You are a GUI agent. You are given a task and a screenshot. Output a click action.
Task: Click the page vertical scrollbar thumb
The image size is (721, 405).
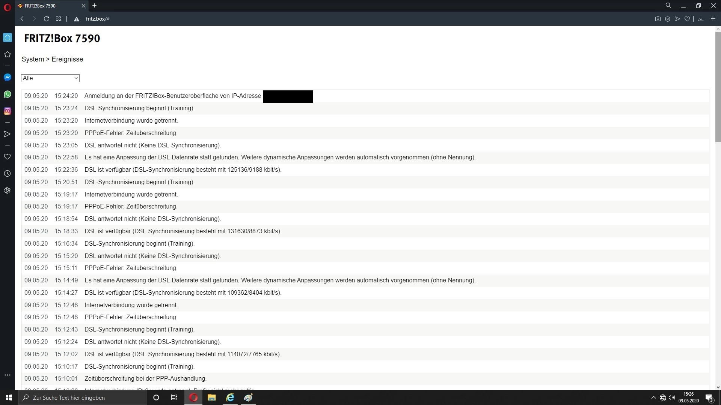(x=718, y=86)
